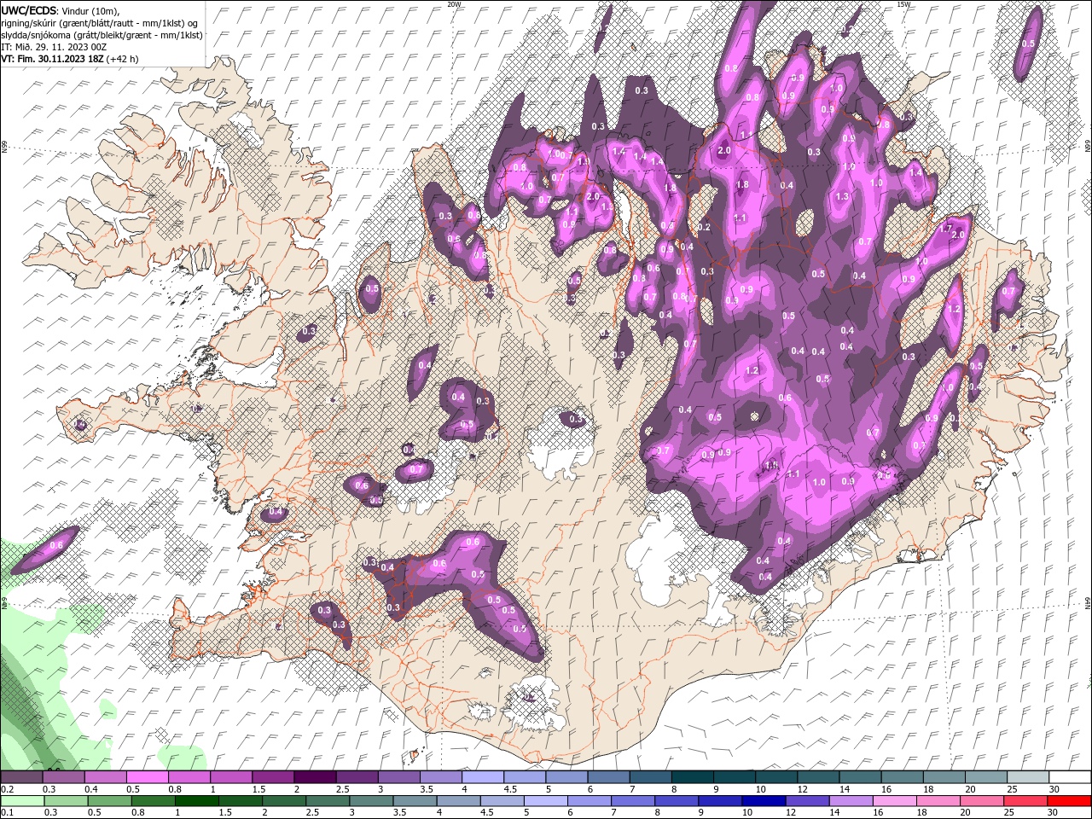
Task: Click the UWC/ECDS title in the header box
Action: [x=31, y=10]
